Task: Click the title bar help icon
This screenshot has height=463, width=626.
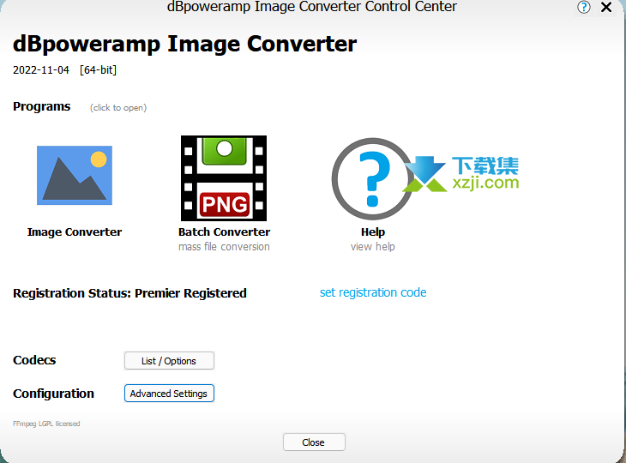Action: [583, 7]
